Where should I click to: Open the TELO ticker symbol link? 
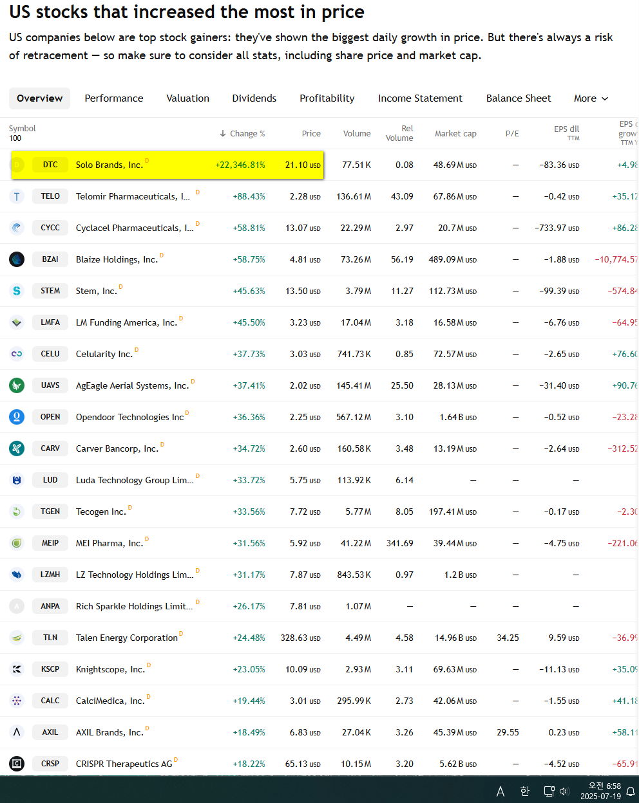point(50,196)
